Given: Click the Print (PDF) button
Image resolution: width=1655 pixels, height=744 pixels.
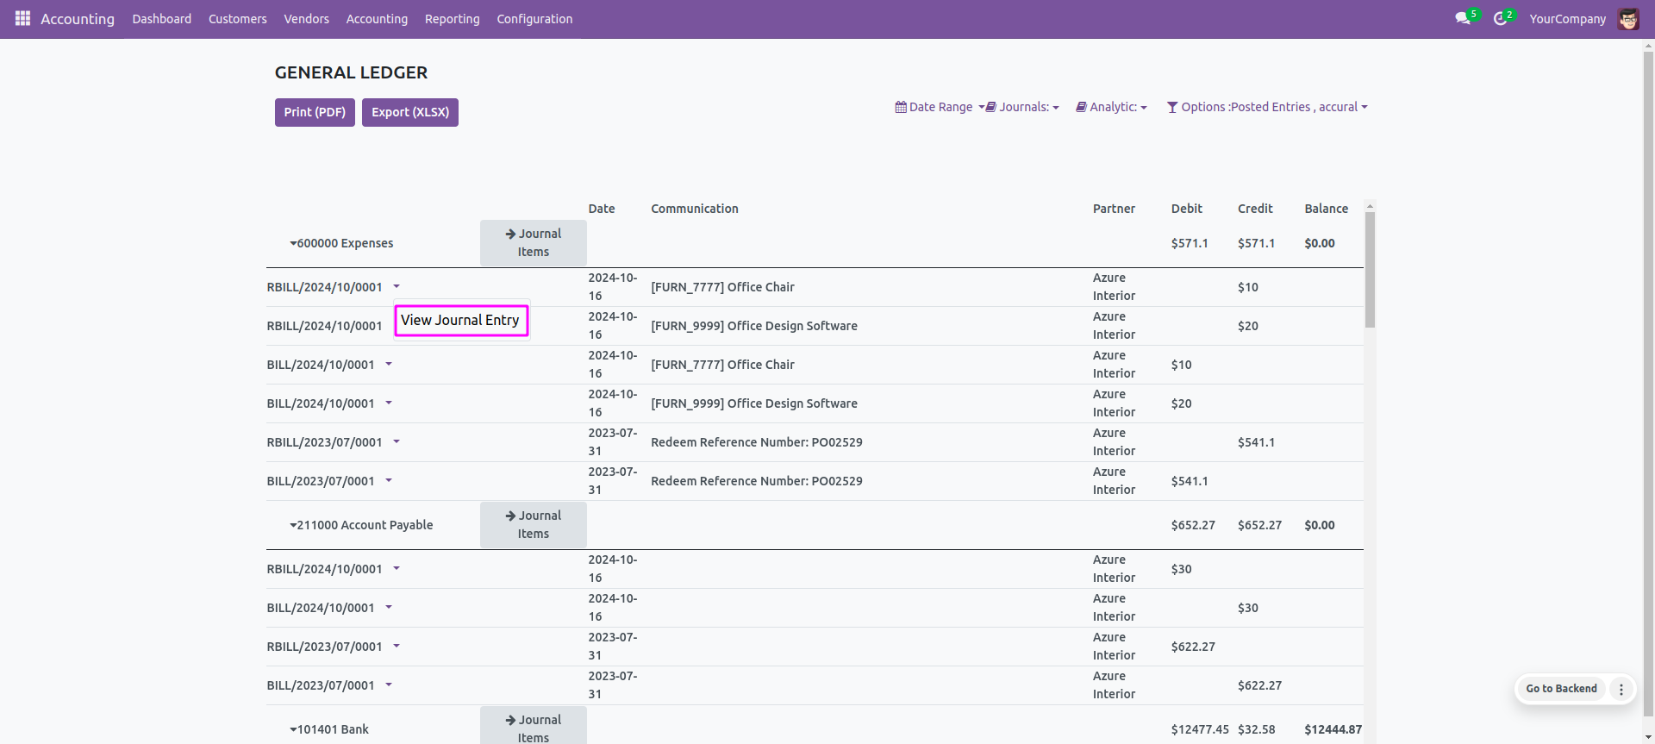Looking at the screenshot, I should pos(315,112).
